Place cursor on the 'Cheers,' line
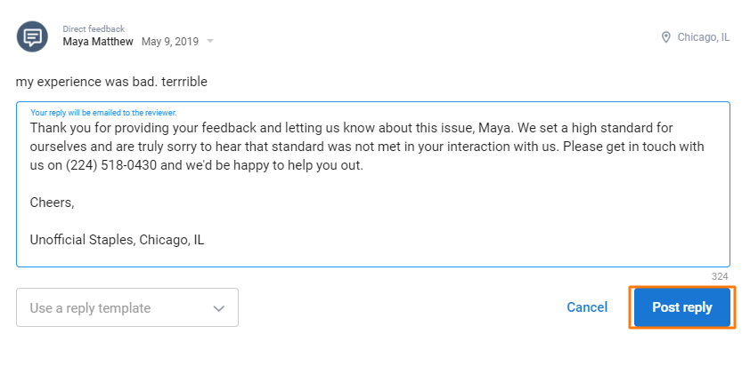Viewport: 750px width, 366px height. pyautogui.click(x=52, y=203)
